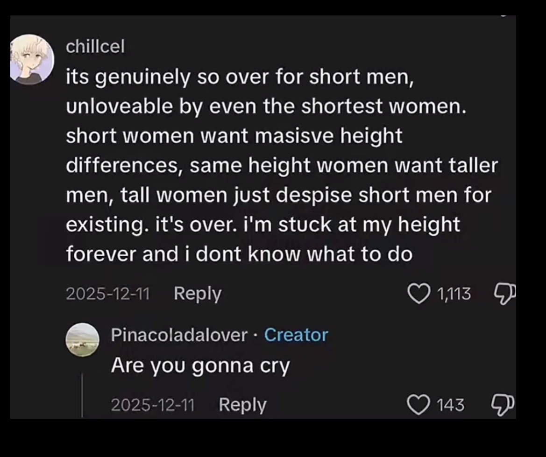Click the Reply button under chillcel's comment
546x457 pixels.
point(198,294)
